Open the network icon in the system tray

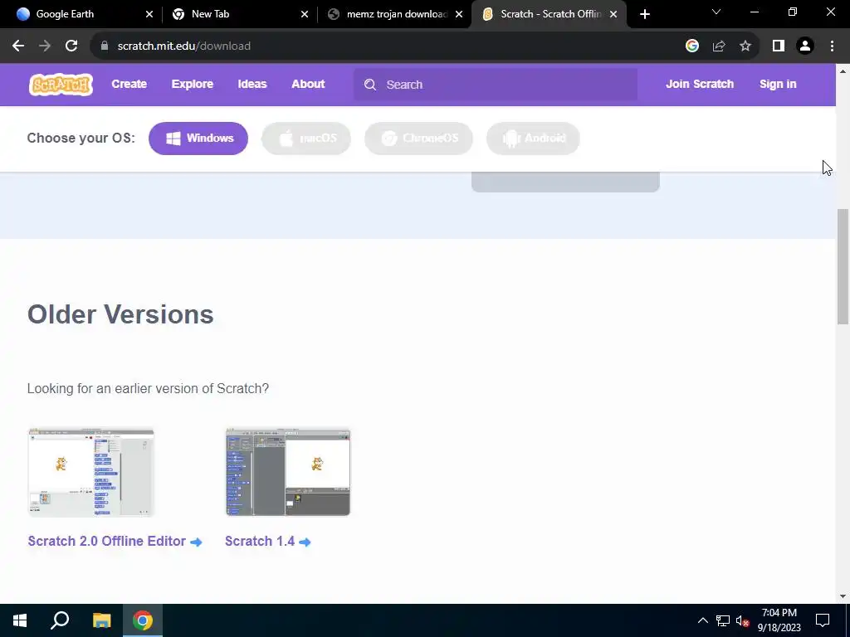[x=723, y=620]
